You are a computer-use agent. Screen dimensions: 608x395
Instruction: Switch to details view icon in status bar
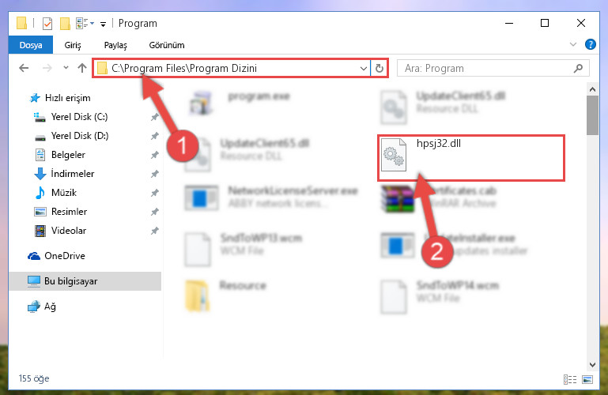click(569, 379)
